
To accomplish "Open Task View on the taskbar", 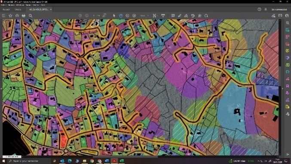I will (x=55, y=161).
